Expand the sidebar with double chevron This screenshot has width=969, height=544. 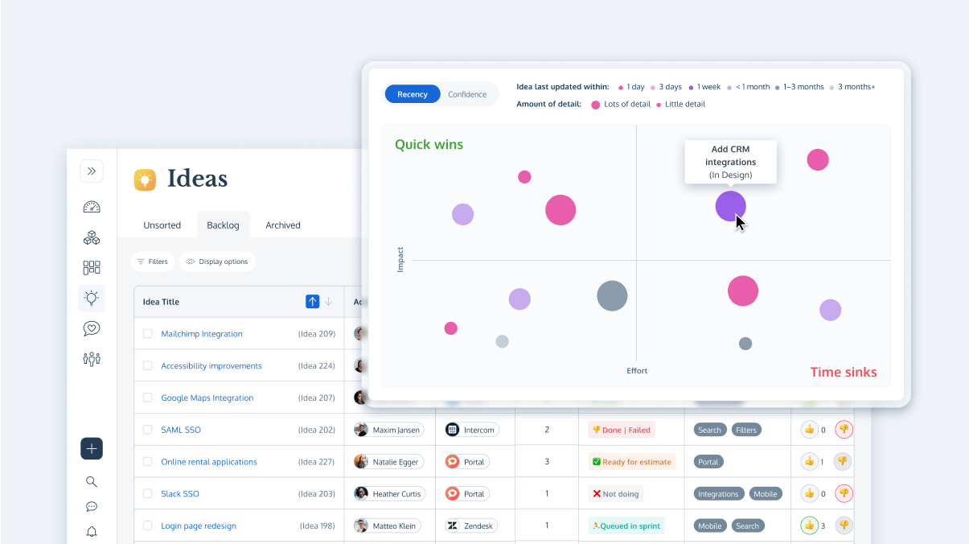[x=92, y=171]
